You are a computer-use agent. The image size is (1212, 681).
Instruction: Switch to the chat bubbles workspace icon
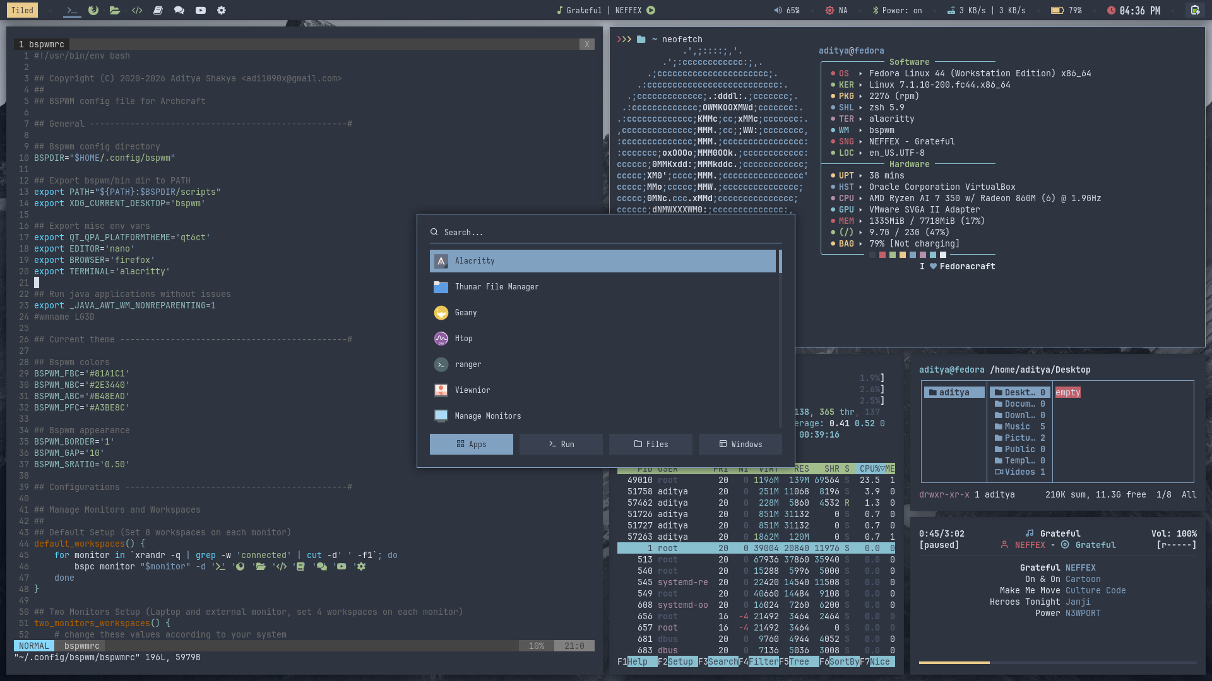tap(179, 10)
